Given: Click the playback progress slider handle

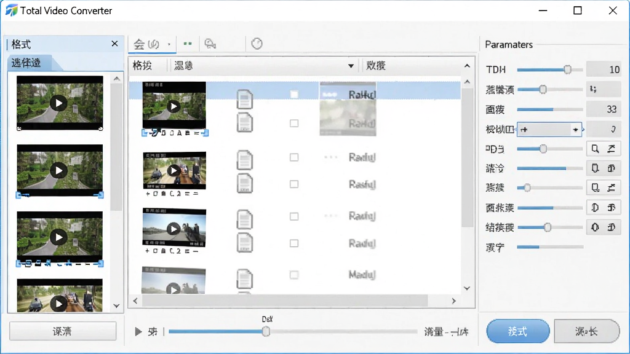Looking at the screenshot, I should (266, 331).
